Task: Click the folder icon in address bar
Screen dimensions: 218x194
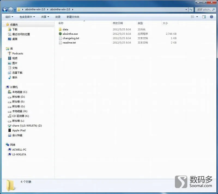Action: coord(19,10)
